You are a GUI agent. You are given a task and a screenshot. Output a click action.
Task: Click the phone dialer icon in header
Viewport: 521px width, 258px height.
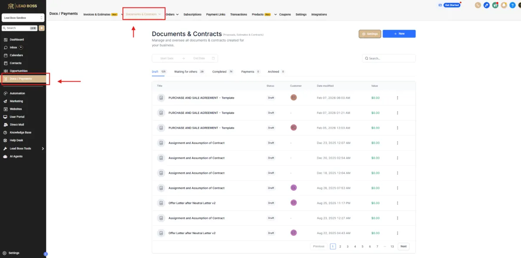coord(478,5)
